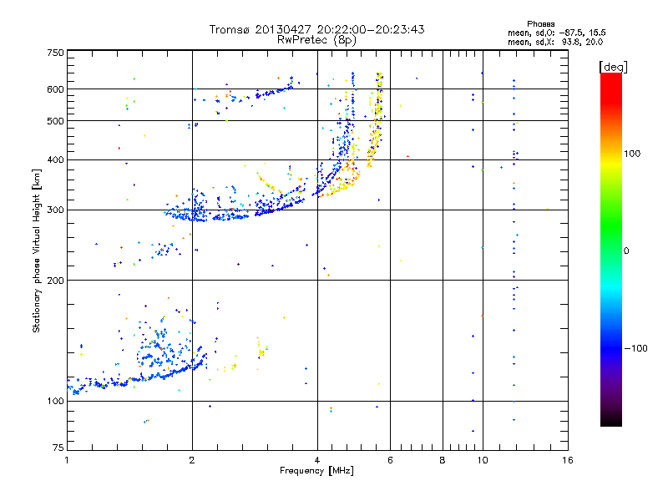Viewport: 668px width, 501px height.
Task: Click the x-axis tick label '16'
Action: [568, 460]
